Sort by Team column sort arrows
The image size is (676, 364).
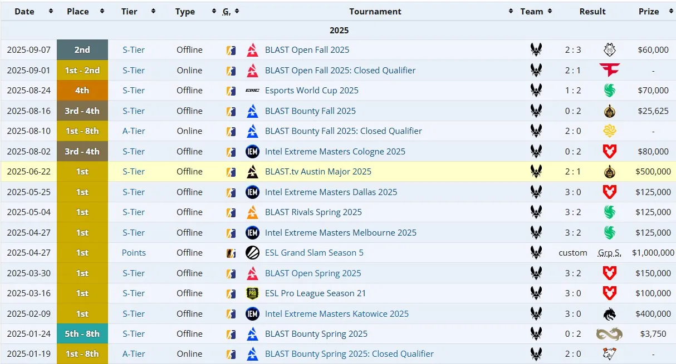[550, 11]
